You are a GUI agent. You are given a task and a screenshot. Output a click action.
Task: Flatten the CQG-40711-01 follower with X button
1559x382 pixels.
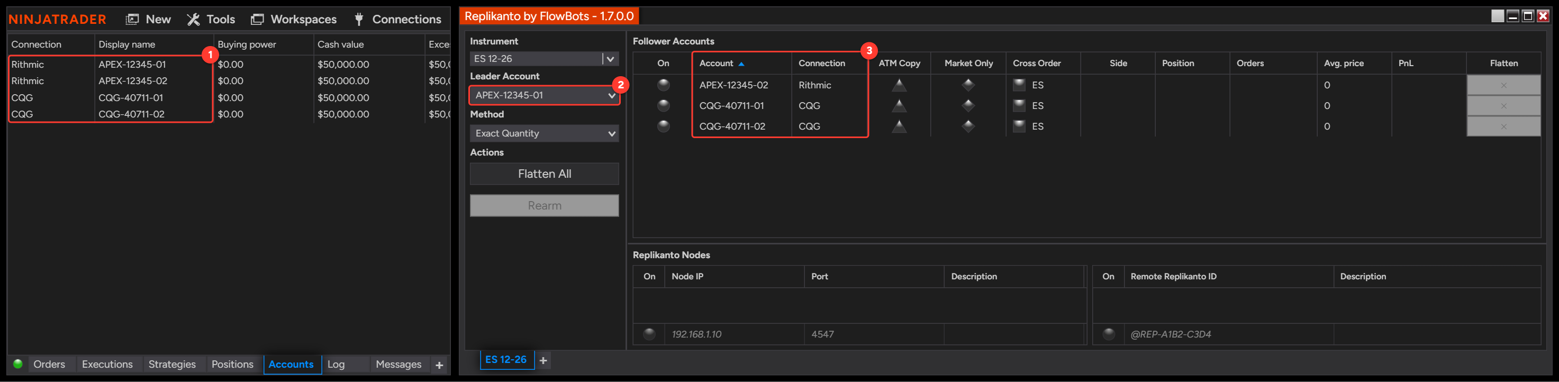click(1503, 106)
